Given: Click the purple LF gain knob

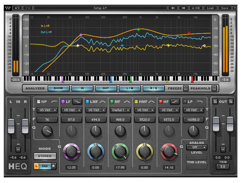Looking at the screenshot, I should [x=71, y=152].
